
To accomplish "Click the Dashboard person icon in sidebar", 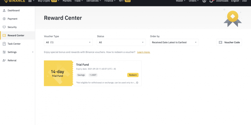I will click(4, 11).
